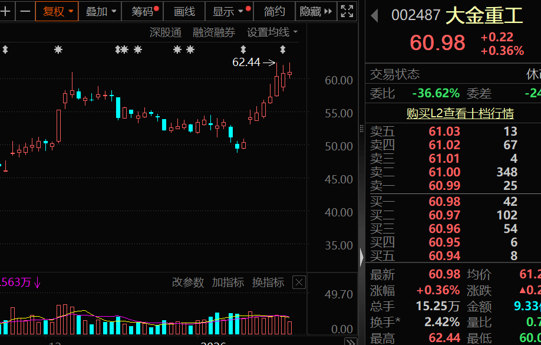Screen dimensions: 541x345
Task: Go to previous stock with left arrow
Action: (375, 15)
